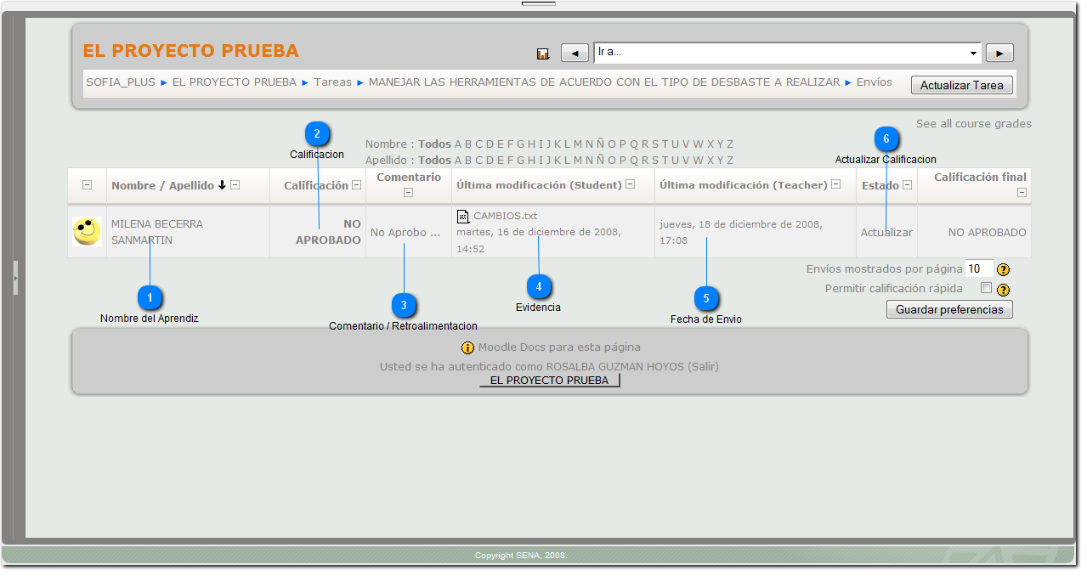Click the Actualizar Tarea button
The height and width of the screenshot is (576, 1087).
click(961, 85)
